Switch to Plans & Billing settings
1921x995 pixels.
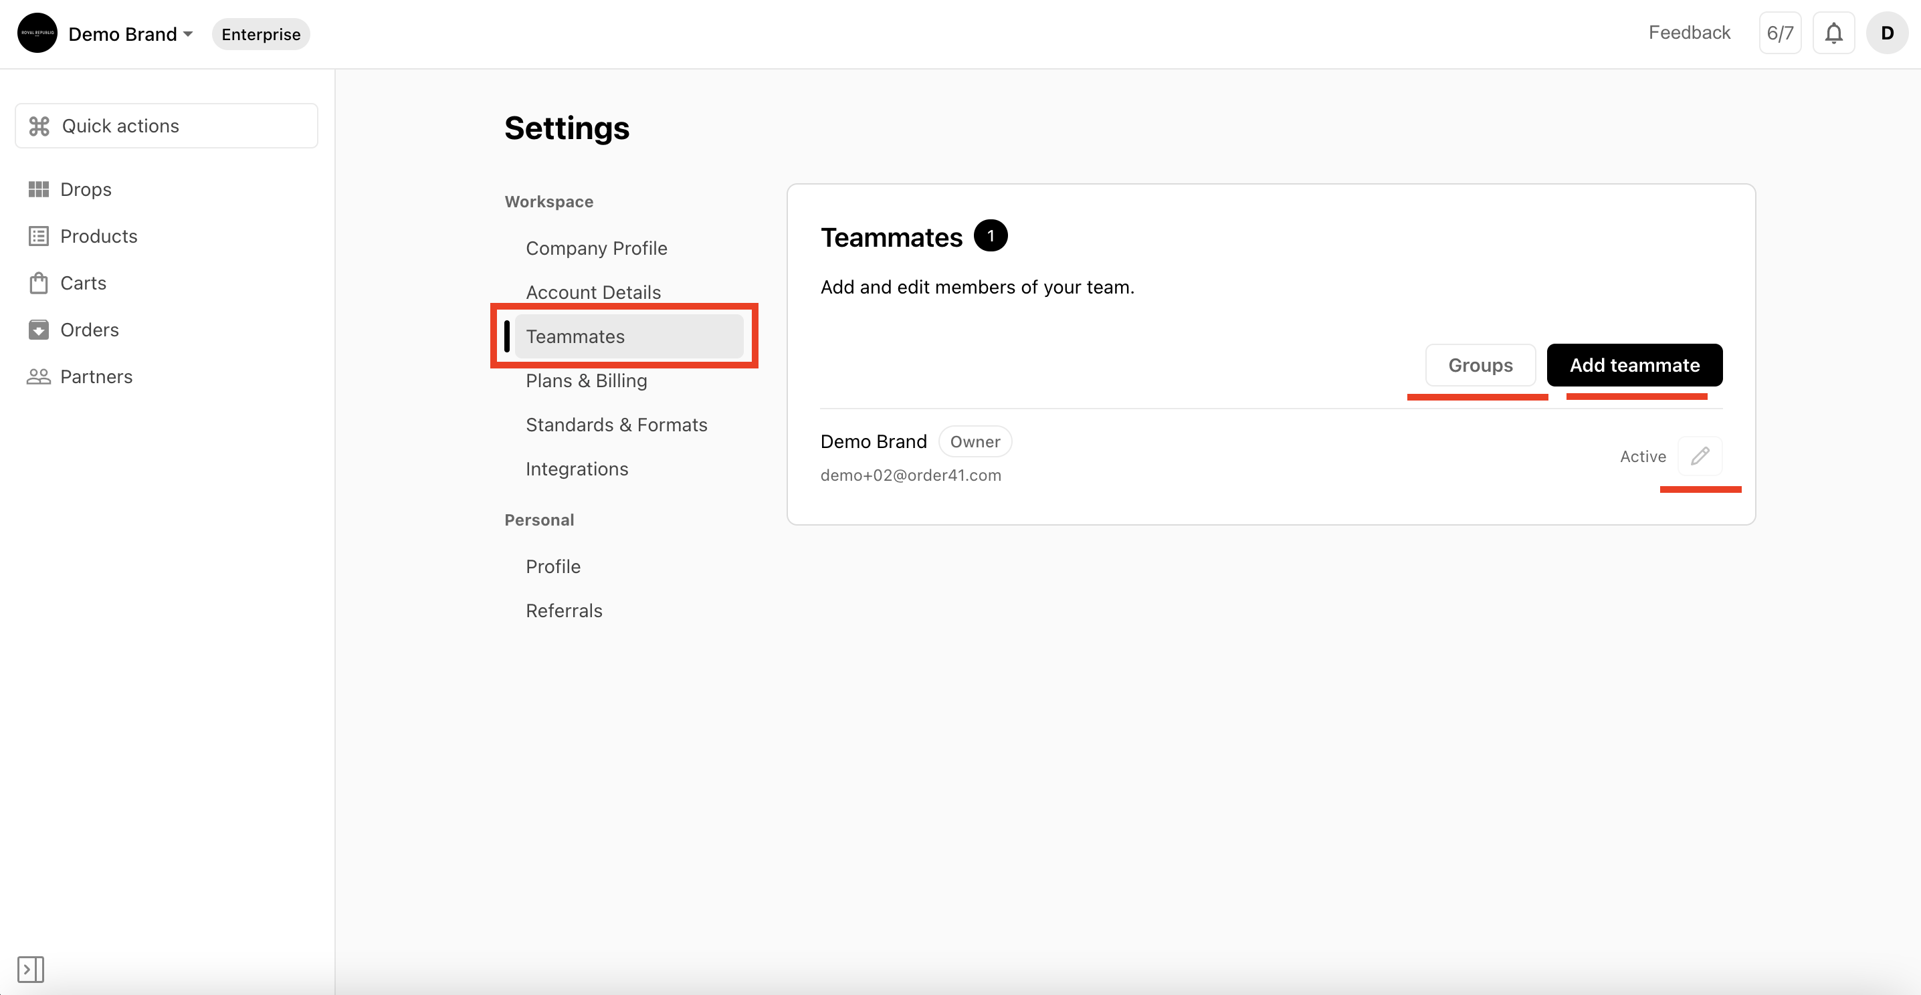tap(586, 380)
